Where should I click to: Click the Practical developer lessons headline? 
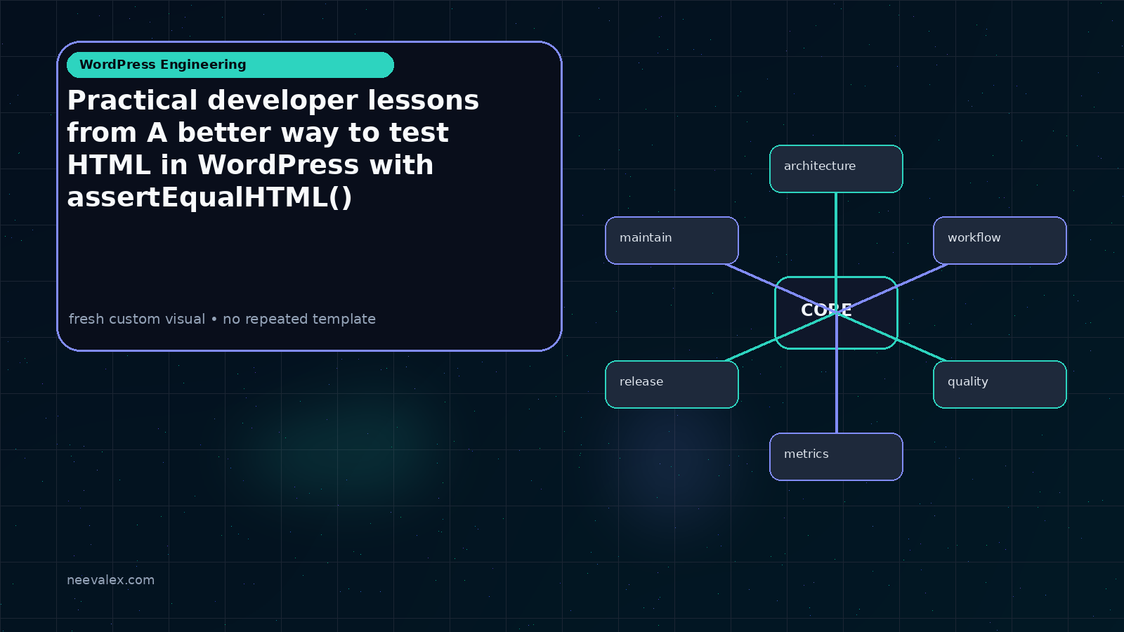273,149
